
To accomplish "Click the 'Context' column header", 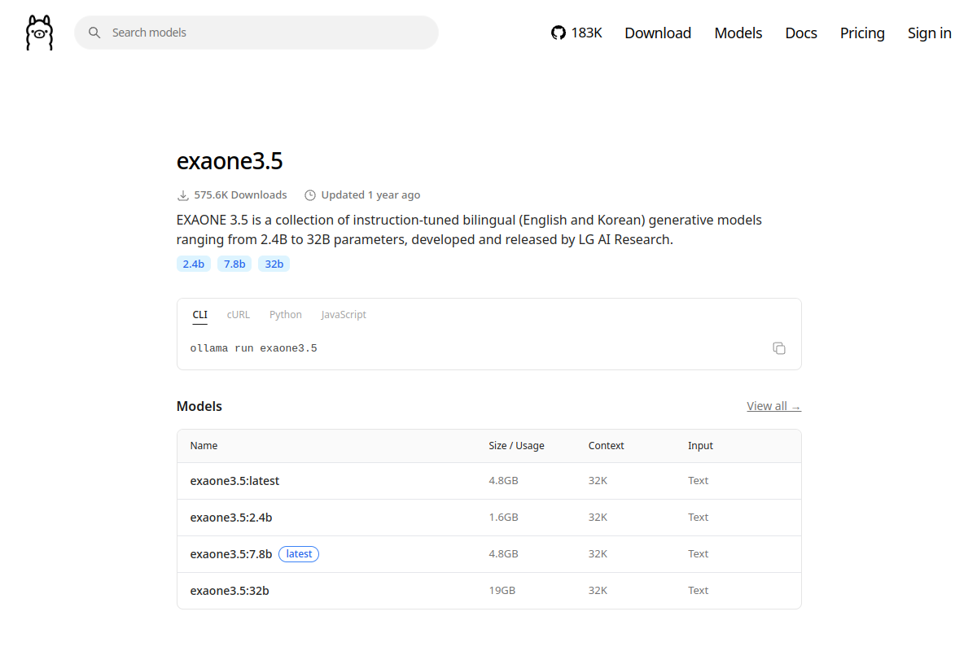I will tap(606, 446).
